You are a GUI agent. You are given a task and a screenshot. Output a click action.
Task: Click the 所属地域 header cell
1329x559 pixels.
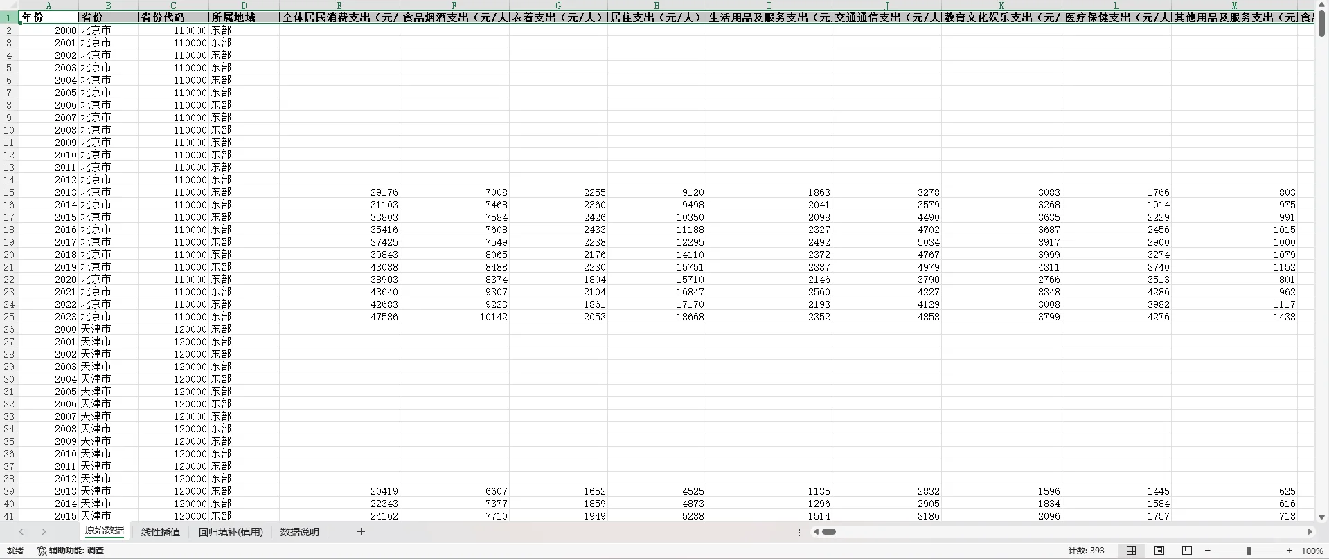(244, 17)
